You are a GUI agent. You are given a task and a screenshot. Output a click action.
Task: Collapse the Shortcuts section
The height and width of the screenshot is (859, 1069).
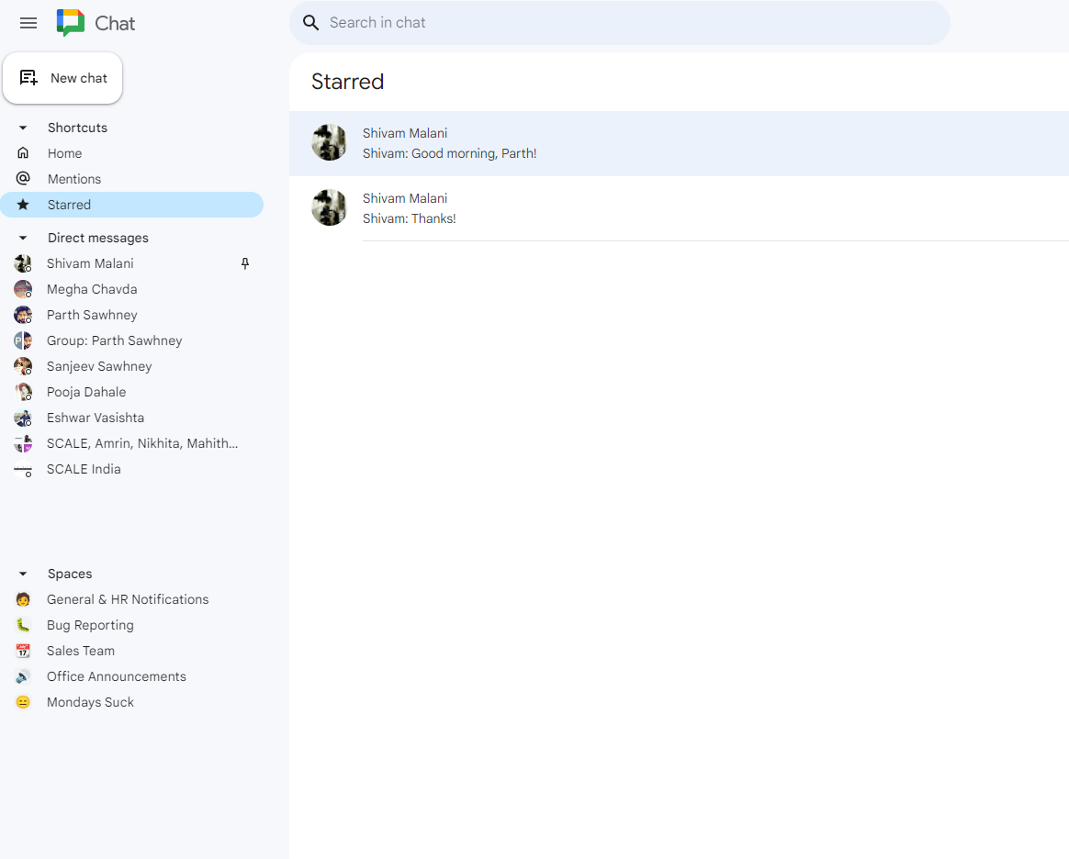pos(22,127)
